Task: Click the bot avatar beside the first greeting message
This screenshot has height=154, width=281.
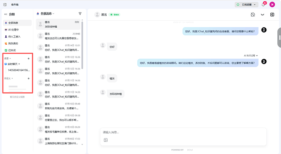Action: (x=264, y=30)
